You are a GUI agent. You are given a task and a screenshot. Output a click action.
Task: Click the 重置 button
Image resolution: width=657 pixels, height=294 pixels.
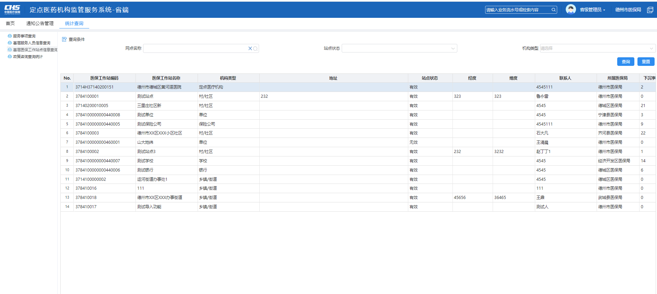point(646,62)
